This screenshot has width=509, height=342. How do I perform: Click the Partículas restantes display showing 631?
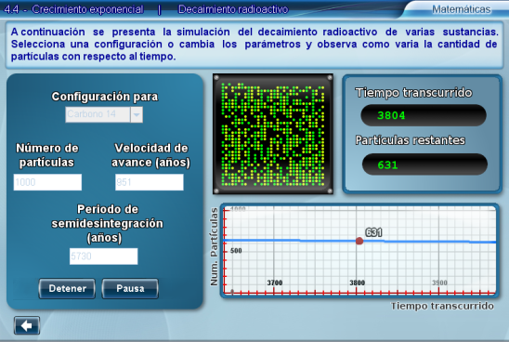coord(424,164)
